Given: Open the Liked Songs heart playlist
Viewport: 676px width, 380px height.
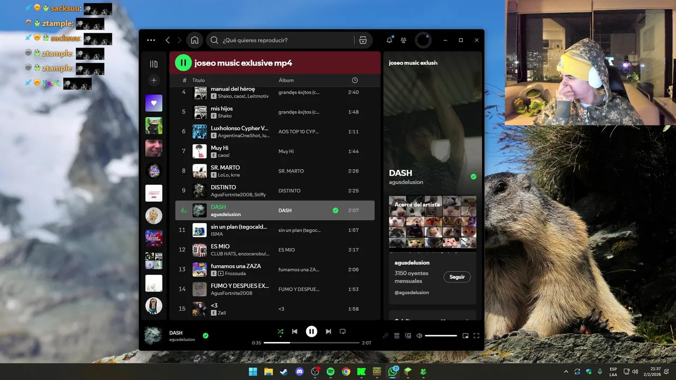Looking at the screenshot, I should pos(154,103).
